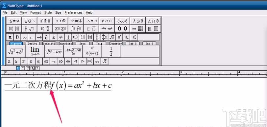Open the Preferences menu
267x127 pixels.
coord(73,12)
